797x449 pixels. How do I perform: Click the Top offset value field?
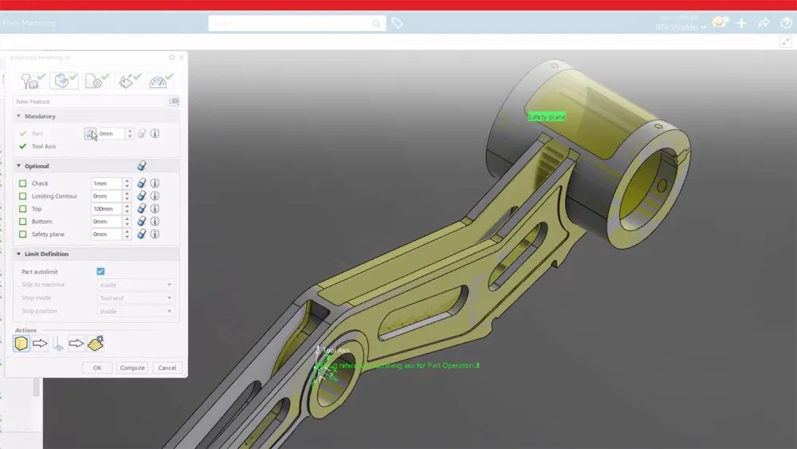coord(106,209)
